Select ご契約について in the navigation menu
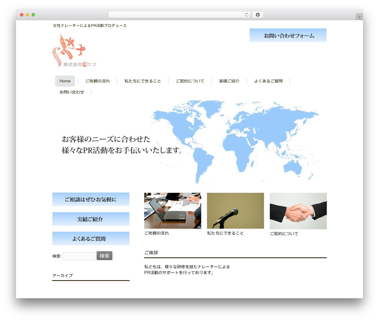Screen dimensions: 379x321 pyautogui.click(x=190, y=81)
